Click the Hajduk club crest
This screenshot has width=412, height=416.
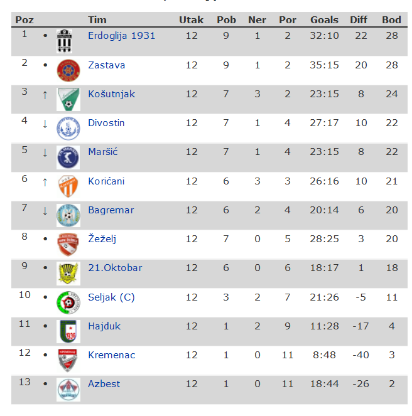67,331
